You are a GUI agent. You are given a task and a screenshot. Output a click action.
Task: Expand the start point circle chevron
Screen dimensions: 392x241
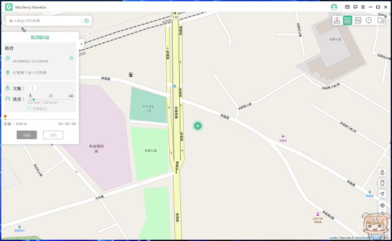pyautogui.click(x=8, y=58)
